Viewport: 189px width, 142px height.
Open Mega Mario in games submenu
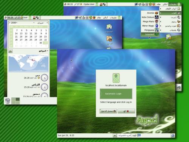pos(150,22)
